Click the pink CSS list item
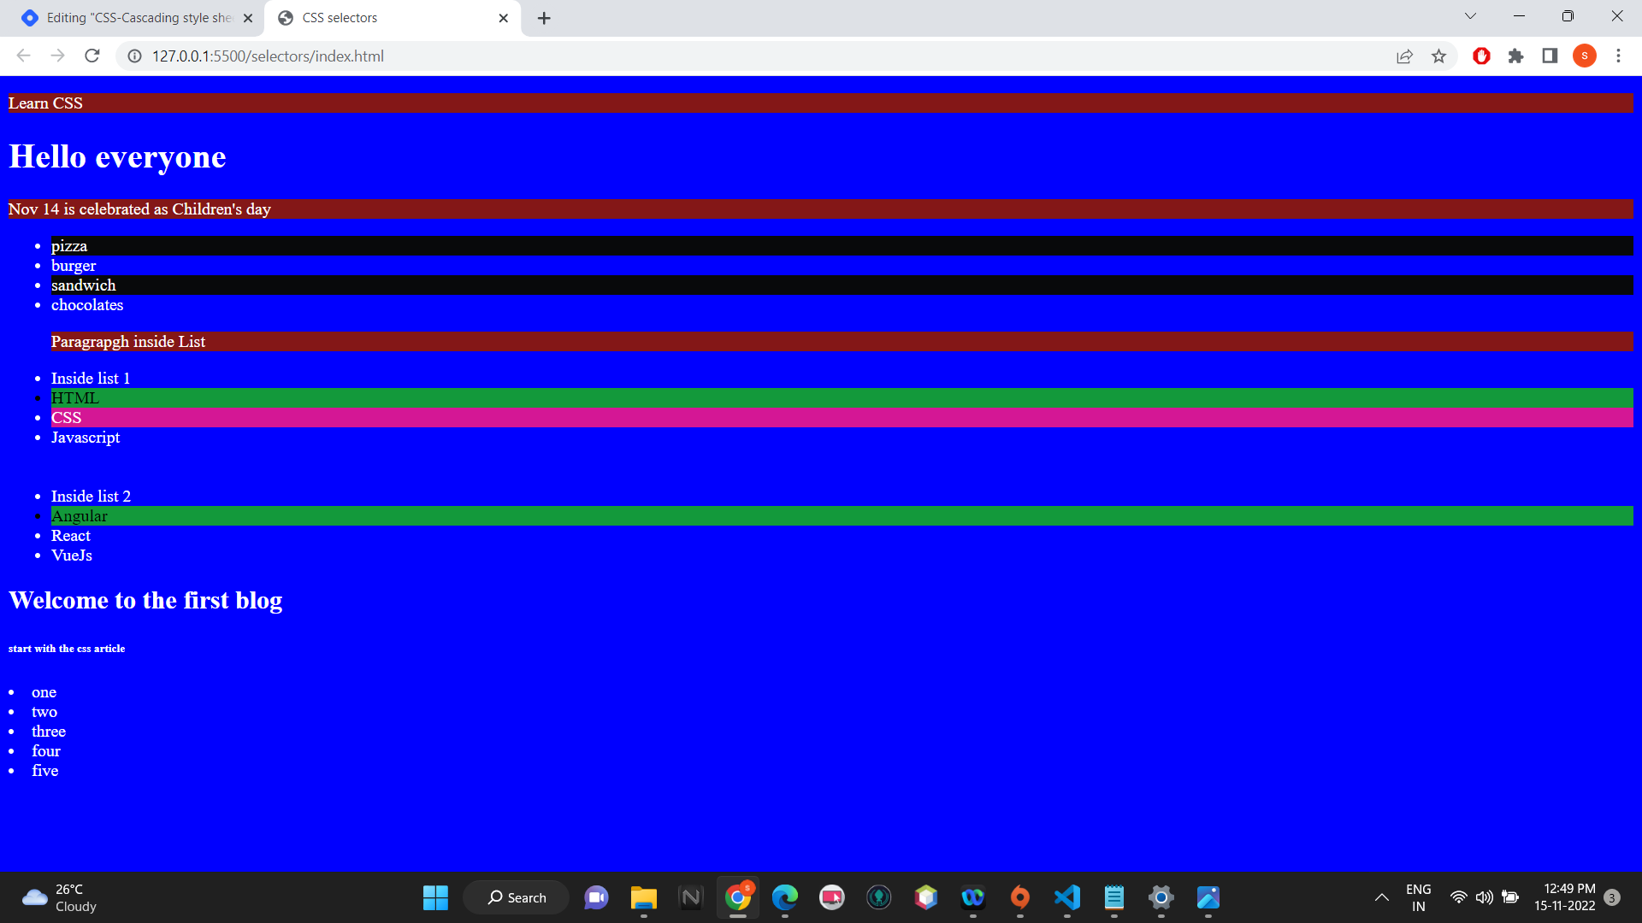Viewport: 1642px width, 923px height. (842, 418)
